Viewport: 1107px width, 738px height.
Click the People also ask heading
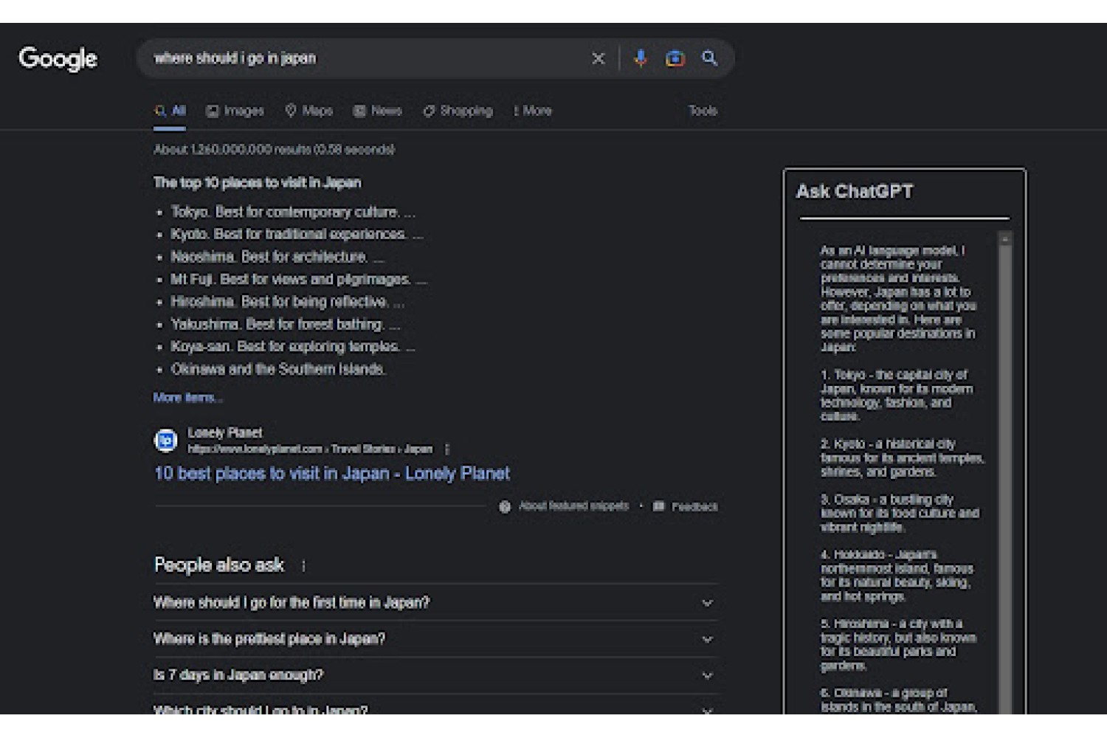[x=218, y=565]
